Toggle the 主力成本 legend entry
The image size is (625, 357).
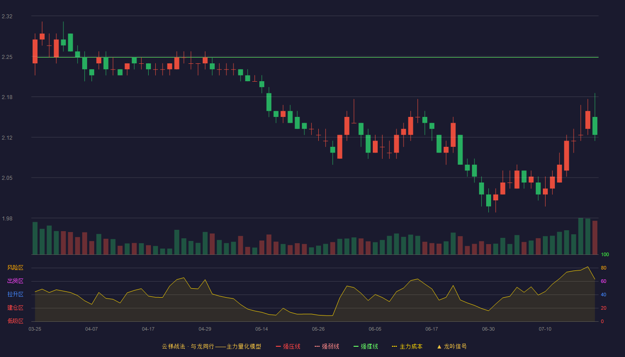(407, 346)
